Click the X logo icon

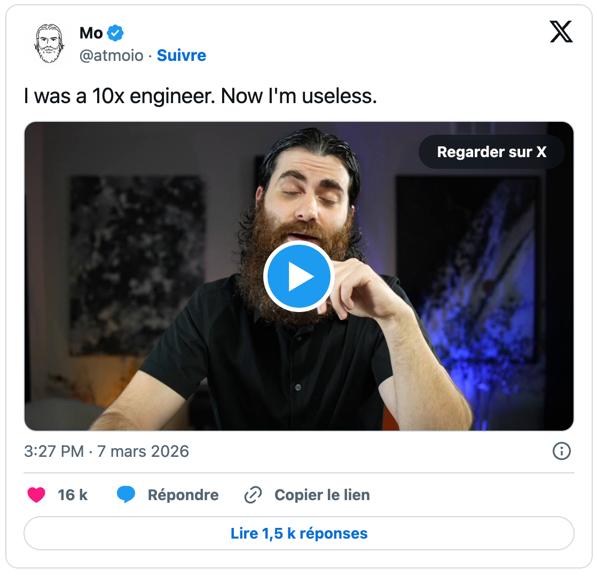(x=561, y=32)
